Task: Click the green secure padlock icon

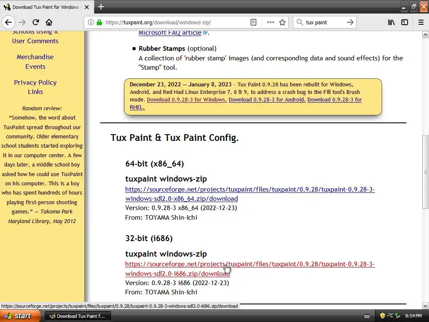Action: point(99,22)
